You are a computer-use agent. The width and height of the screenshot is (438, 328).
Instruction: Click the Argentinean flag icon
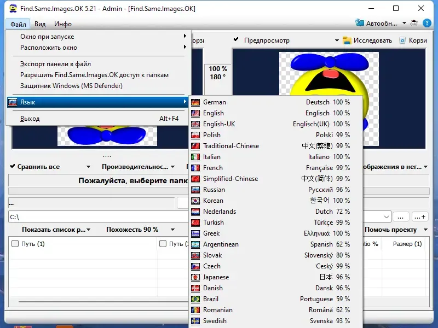pyautogui.click(x=195, y=244)
